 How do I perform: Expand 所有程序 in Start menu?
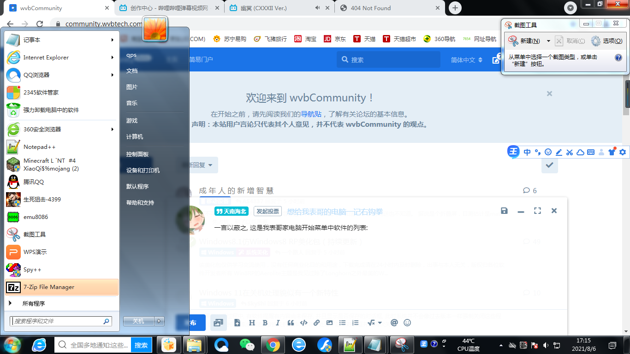click(61, 304)
